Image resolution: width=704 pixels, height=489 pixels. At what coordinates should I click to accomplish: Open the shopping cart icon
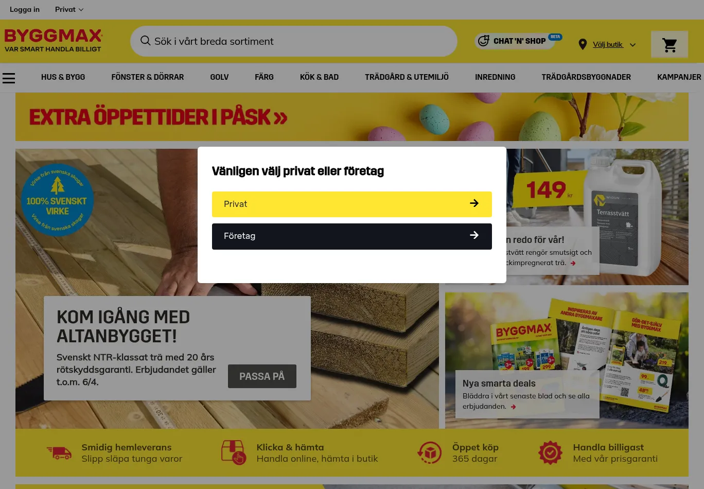point(670,45)
